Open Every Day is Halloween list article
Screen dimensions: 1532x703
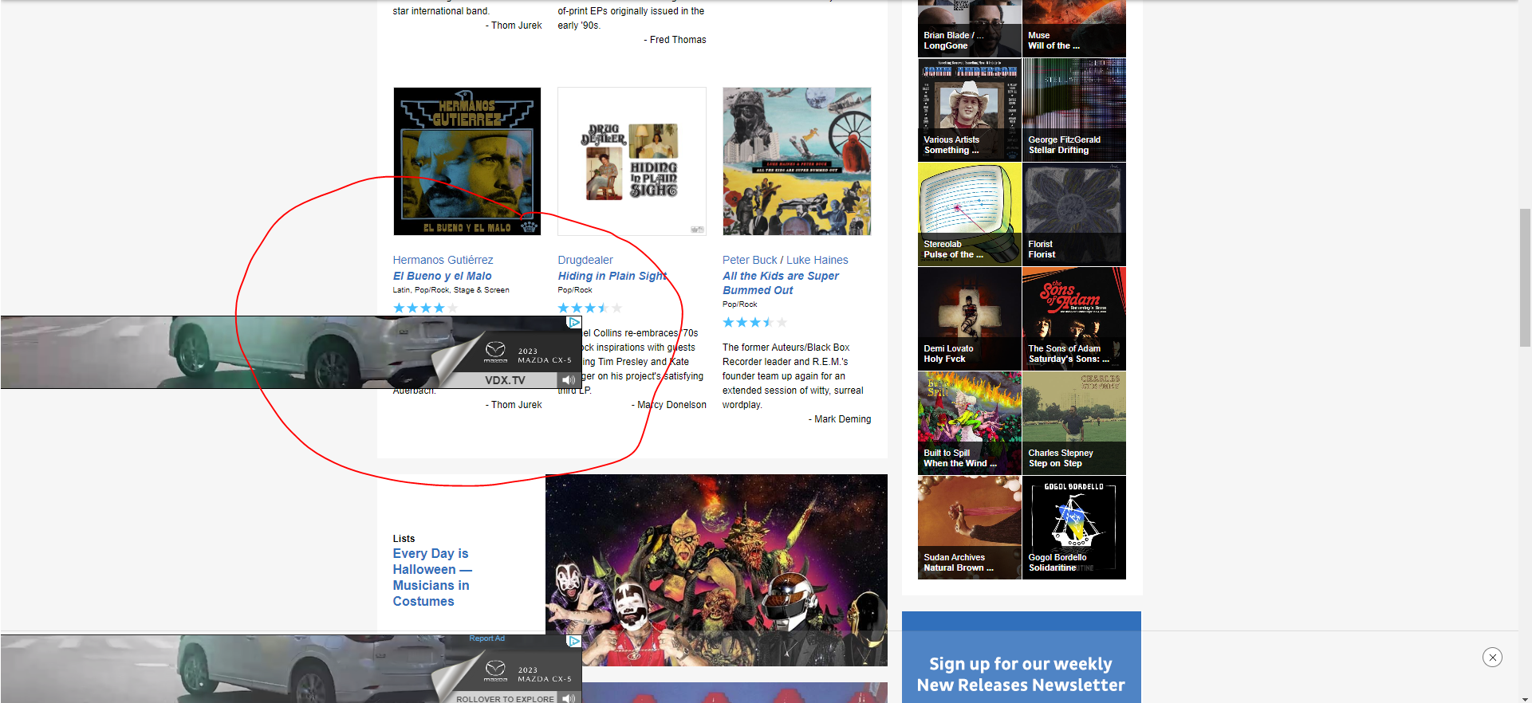tap(431, 577)
